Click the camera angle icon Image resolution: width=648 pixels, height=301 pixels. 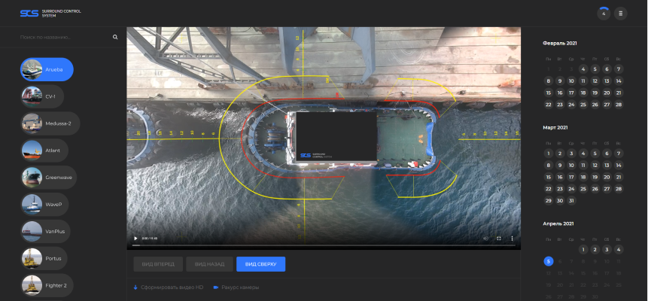point(215,287)
